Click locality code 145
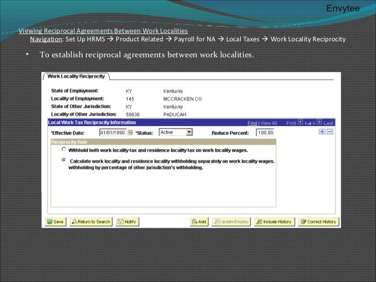Screen dimensions: 376x282 [x=130, y=99]
